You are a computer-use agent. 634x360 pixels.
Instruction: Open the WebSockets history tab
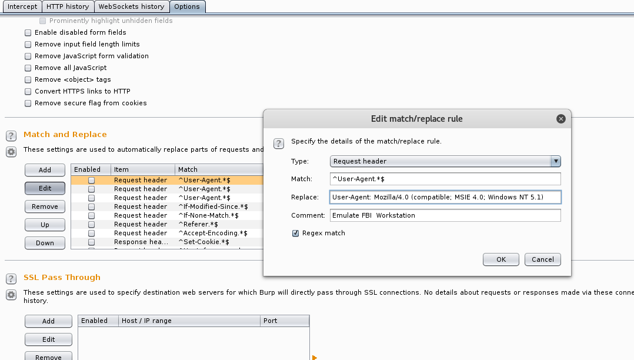coord(131,6)
